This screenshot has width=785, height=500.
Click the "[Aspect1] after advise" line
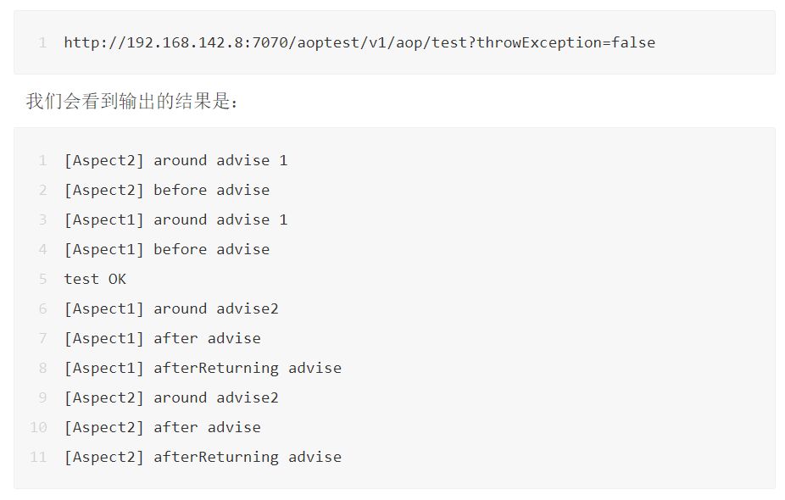point(162,338)
